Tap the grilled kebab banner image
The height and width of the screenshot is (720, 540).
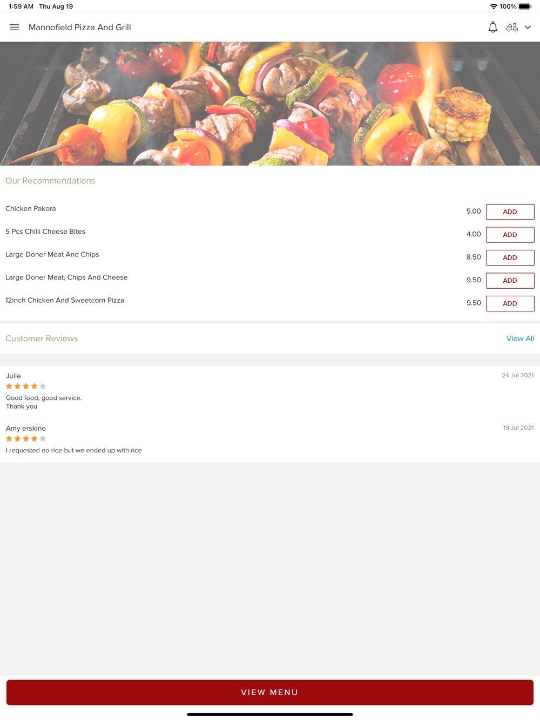270,104
